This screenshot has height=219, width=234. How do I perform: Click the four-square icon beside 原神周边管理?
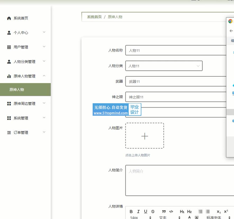(9, 104)
